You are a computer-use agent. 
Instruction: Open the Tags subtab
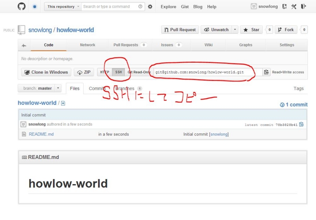pos(299,88)
